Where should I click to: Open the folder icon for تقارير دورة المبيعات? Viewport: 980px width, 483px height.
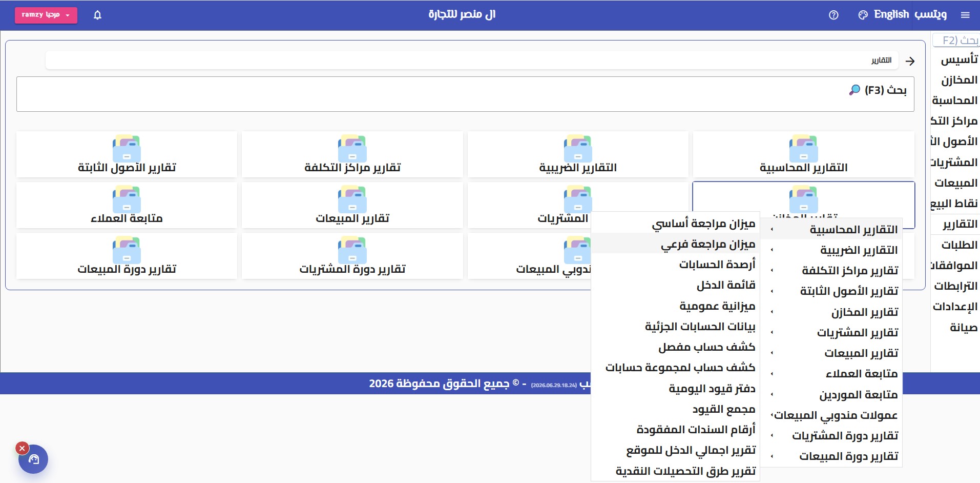pos(127,250)
